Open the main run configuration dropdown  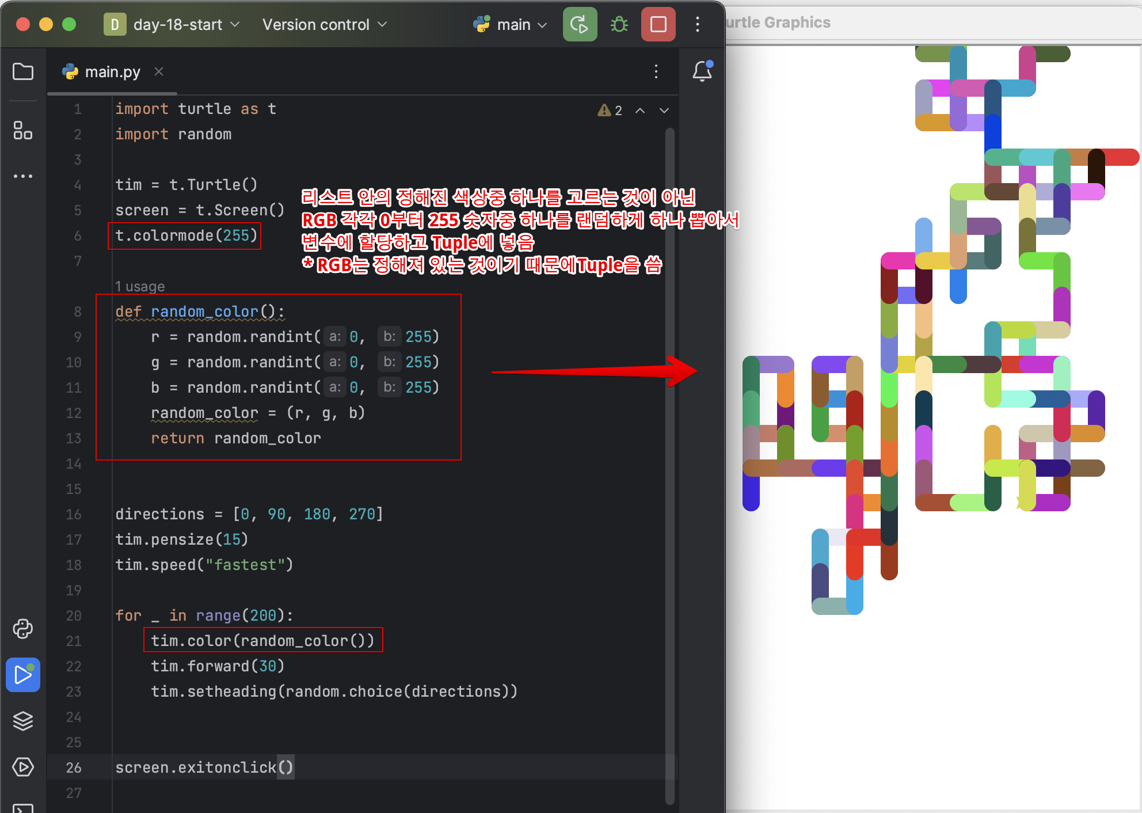[x=510, y=24]
